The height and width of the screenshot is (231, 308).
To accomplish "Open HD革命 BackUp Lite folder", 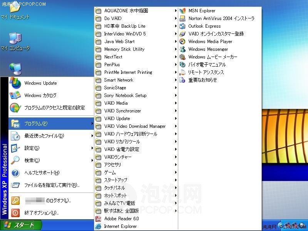I will (136, 26).
